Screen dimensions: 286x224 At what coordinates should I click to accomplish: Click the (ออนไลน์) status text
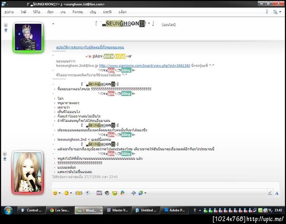[169, 25]
